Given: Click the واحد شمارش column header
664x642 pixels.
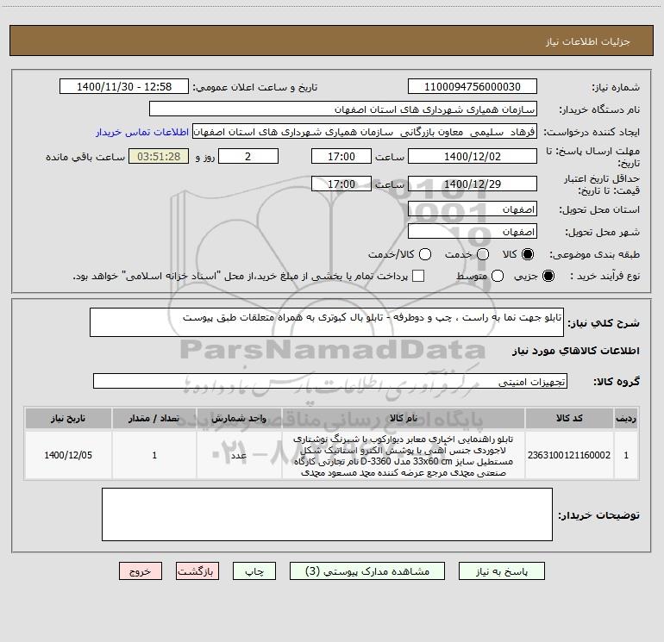Looking at the screenshot, I should pos(239,419).
